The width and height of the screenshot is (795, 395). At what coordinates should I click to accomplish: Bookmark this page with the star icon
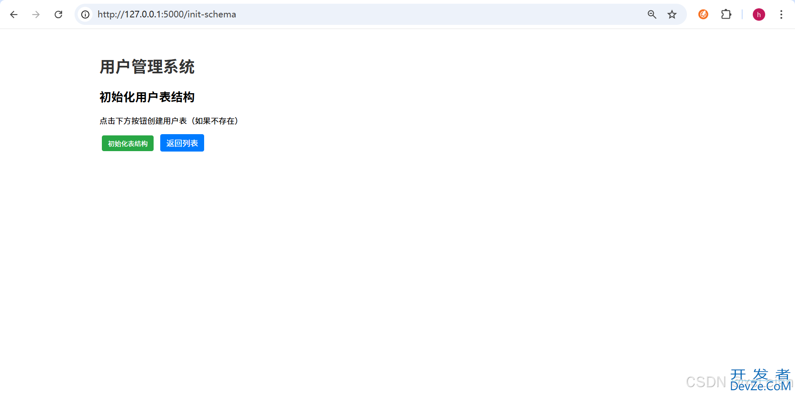point(672,14)
